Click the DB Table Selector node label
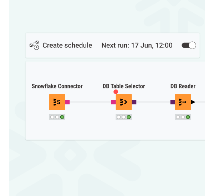 124,86
